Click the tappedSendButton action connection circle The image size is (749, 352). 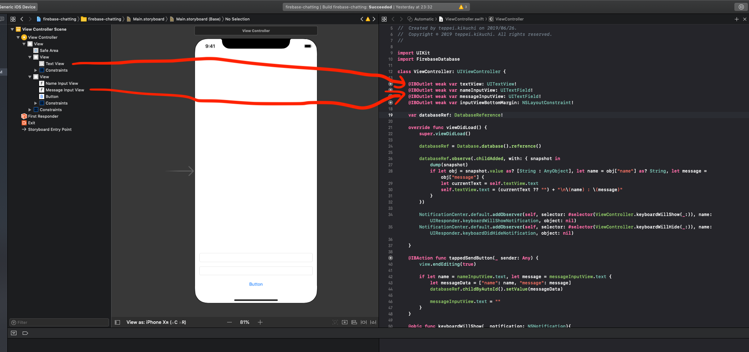pyautogui.click(x=391, y=258)
